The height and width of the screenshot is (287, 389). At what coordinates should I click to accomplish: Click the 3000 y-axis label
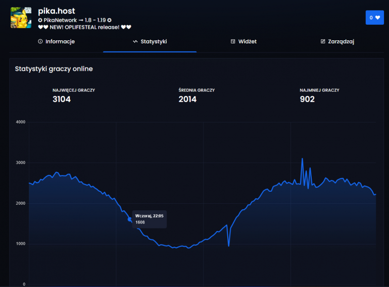21,163
